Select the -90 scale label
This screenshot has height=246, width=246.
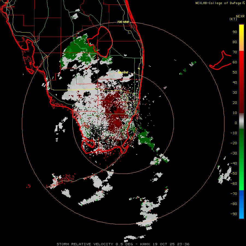[234, 214]
